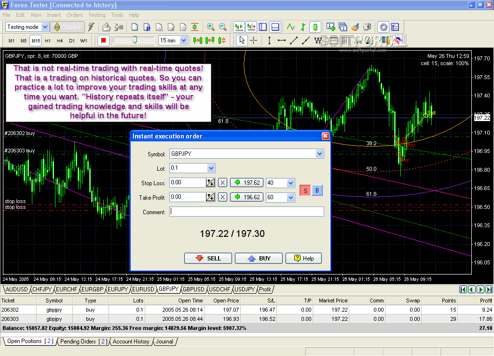Screen dimensions: 494x356
Task: Click the checklist options icon beside the gear
Action: pos(395,27)
